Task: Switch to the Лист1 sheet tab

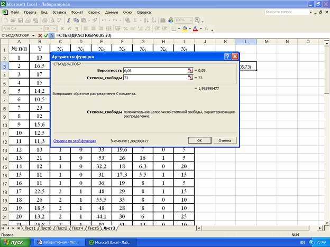Action: tap(29, 229)
